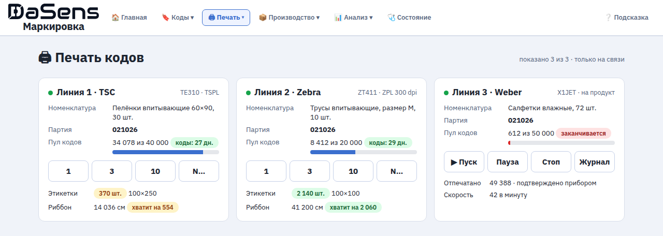The height and width of the screenshot is (236, 663).
Task: Click the 'Линия 2 · Zebra' card title
Action: tap(287, 93)
